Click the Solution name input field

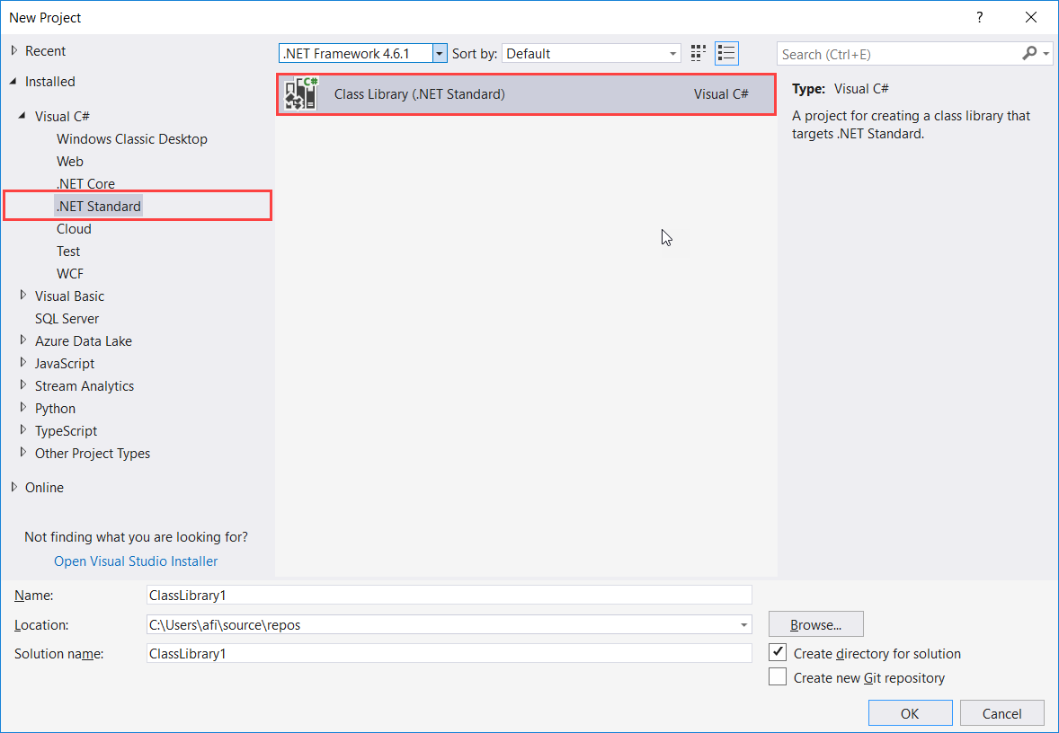click(449, 653)
